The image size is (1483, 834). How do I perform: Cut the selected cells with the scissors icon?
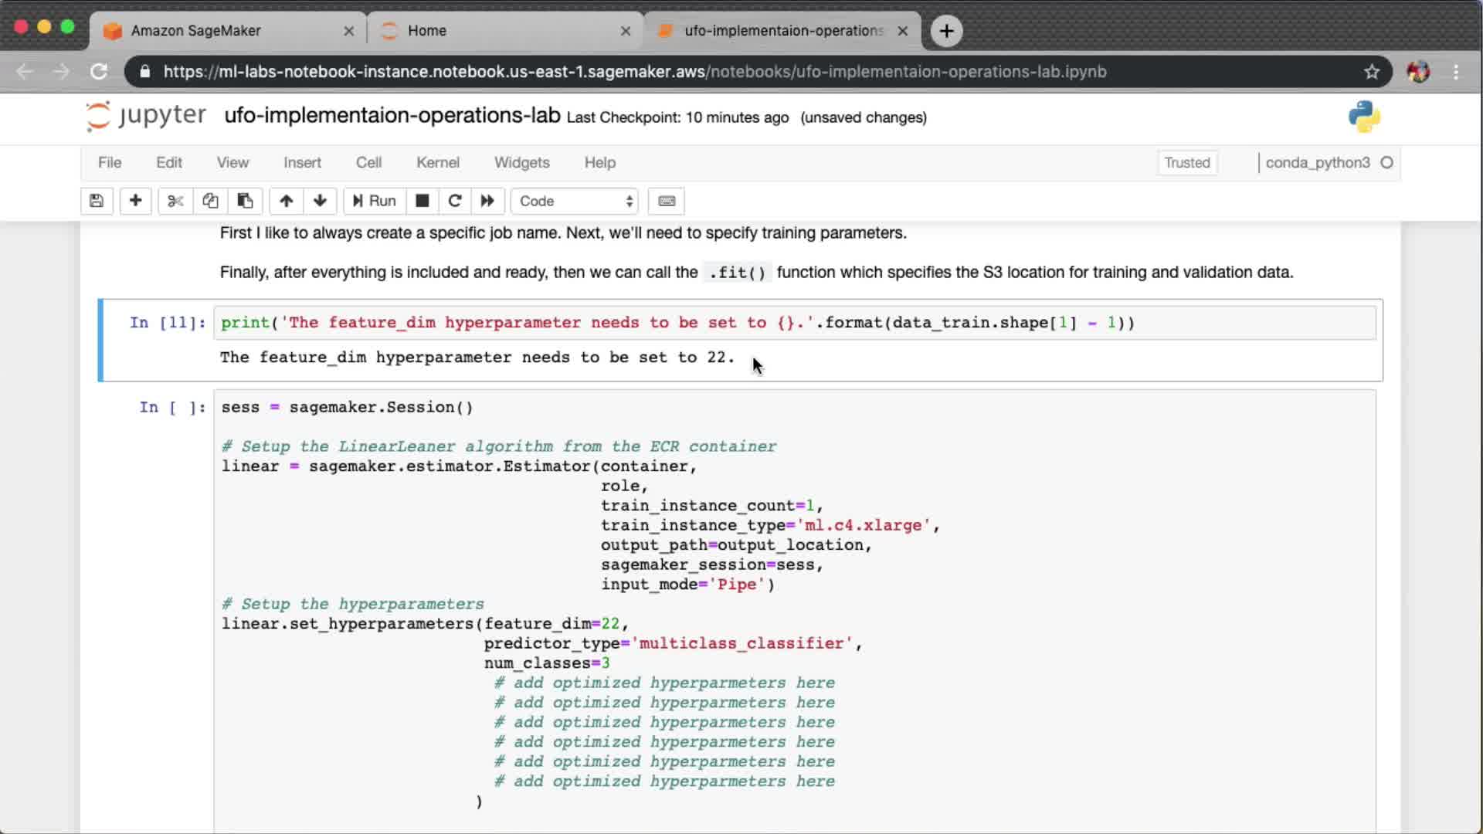point(175,201)
